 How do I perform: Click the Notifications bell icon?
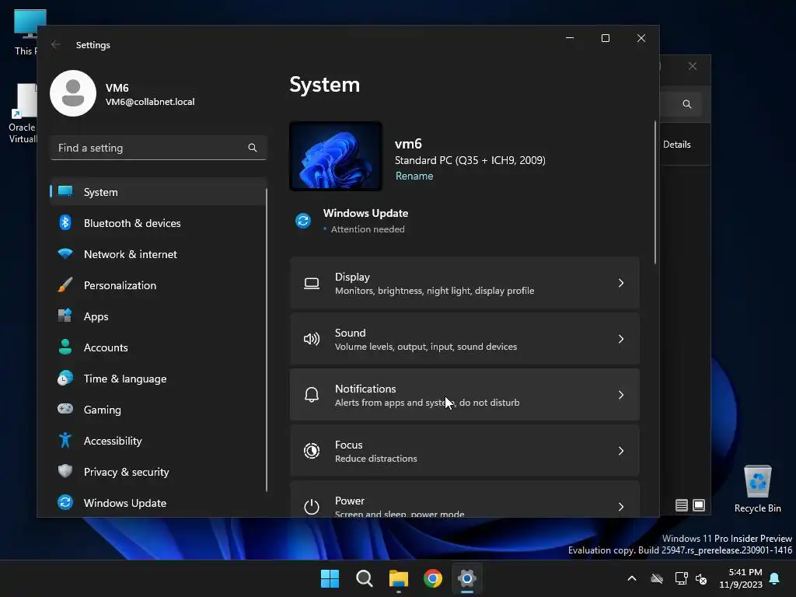(x=312, y=394)
